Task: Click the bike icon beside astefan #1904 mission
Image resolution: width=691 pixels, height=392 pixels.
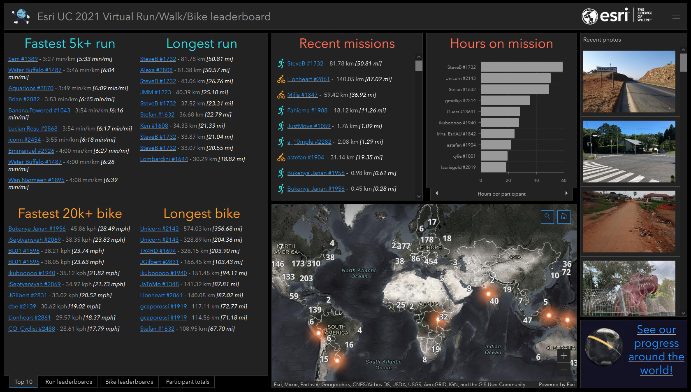Action: (x=281, y=157)
